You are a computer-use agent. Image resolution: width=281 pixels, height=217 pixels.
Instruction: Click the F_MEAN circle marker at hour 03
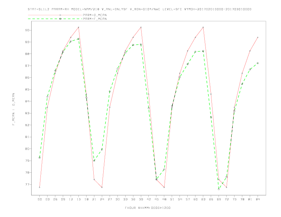click(x=47, y=97)
